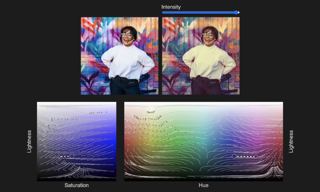The image size is (320, 192).
Task: Click the Saturation axis label
Action: (76, 185)
